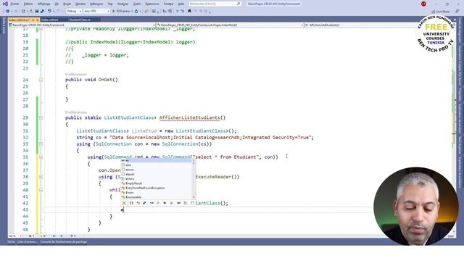The image size is (464, 261).
Task: Click the feedback icon beside Live Share
Action: tap(457, 12)
